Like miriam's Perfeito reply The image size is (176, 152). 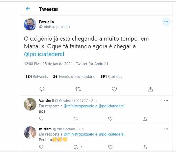tap(110, 147)
